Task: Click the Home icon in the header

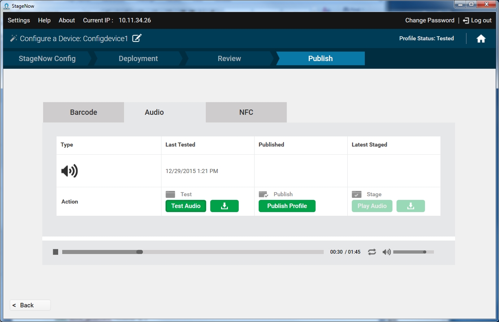Action: 481,39
